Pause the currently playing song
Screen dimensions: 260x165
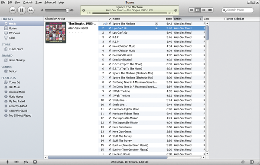pos(22,10)
